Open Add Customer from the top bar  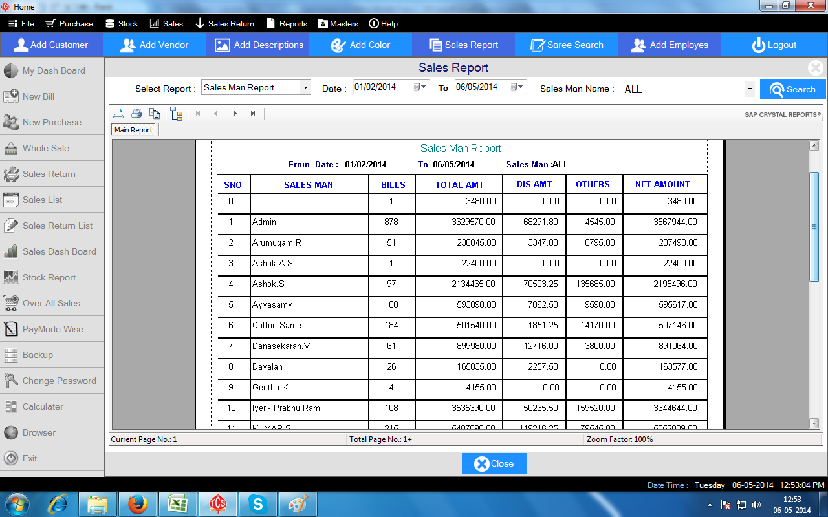(52, 45)
